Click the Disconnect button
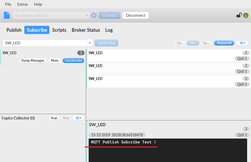 (135, 15)
